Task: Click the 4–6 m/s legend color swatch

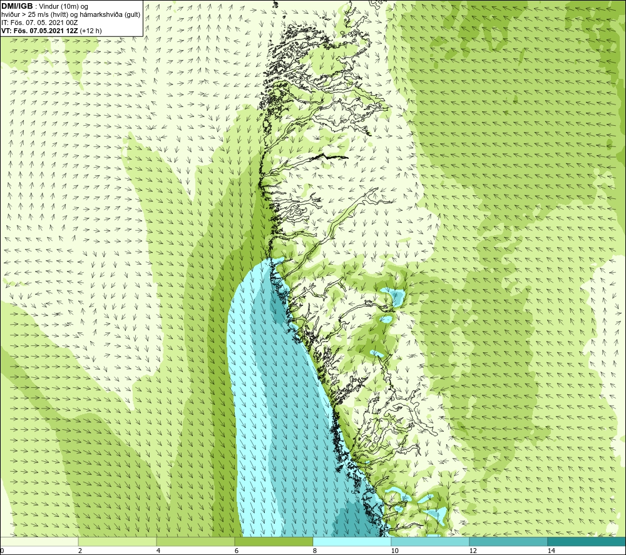Action: [x=195, y=541]
